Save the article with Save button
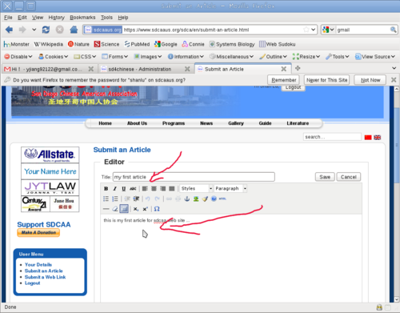Screen dimensions: 400x313 pyautogui.click(x=325, y=177)
